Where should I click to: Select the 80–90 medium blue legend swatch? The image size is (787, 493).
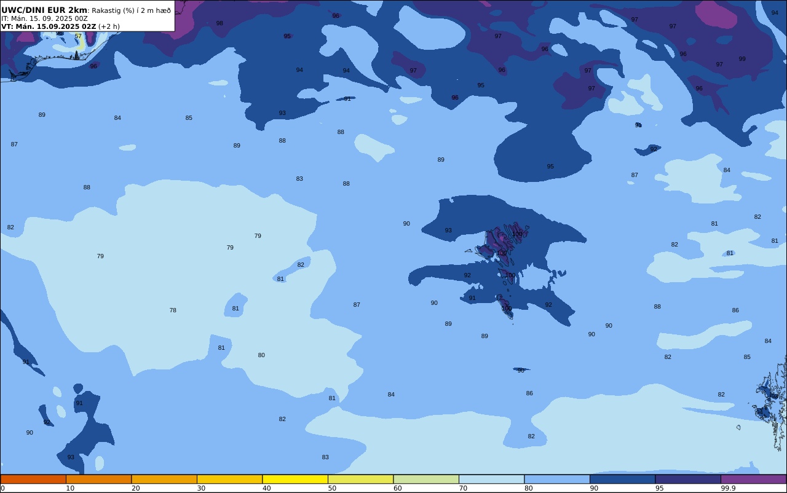557,479
